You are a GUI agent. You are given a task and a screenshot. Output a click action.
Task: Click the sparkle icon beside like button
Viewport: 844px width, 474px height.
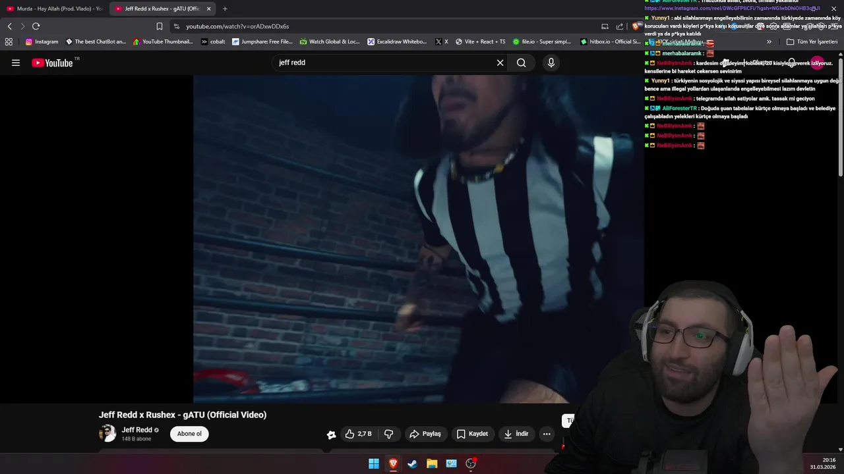331,434
